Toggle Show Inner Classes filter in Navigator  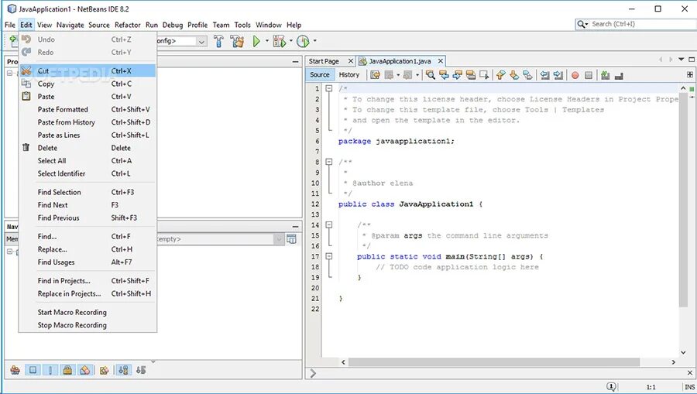click(85, 369)
